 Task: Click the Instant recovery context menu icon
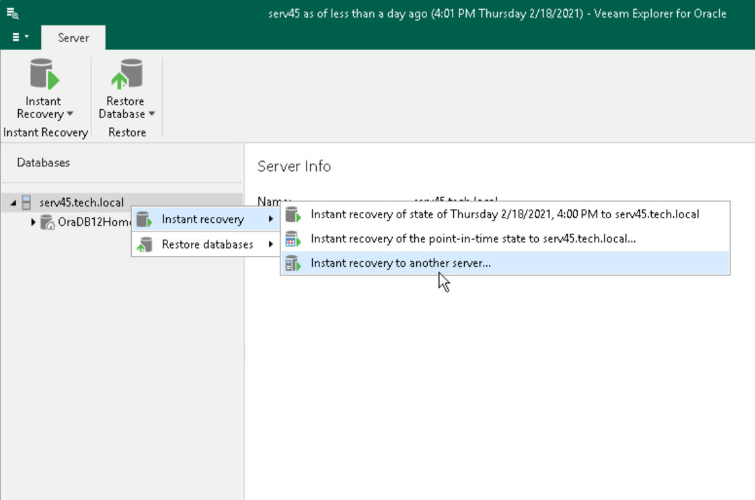[145, 219]
